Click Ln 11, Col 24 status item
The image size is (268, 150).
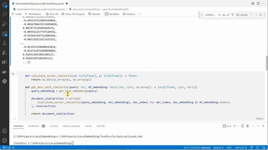click(x=197, y=147)
